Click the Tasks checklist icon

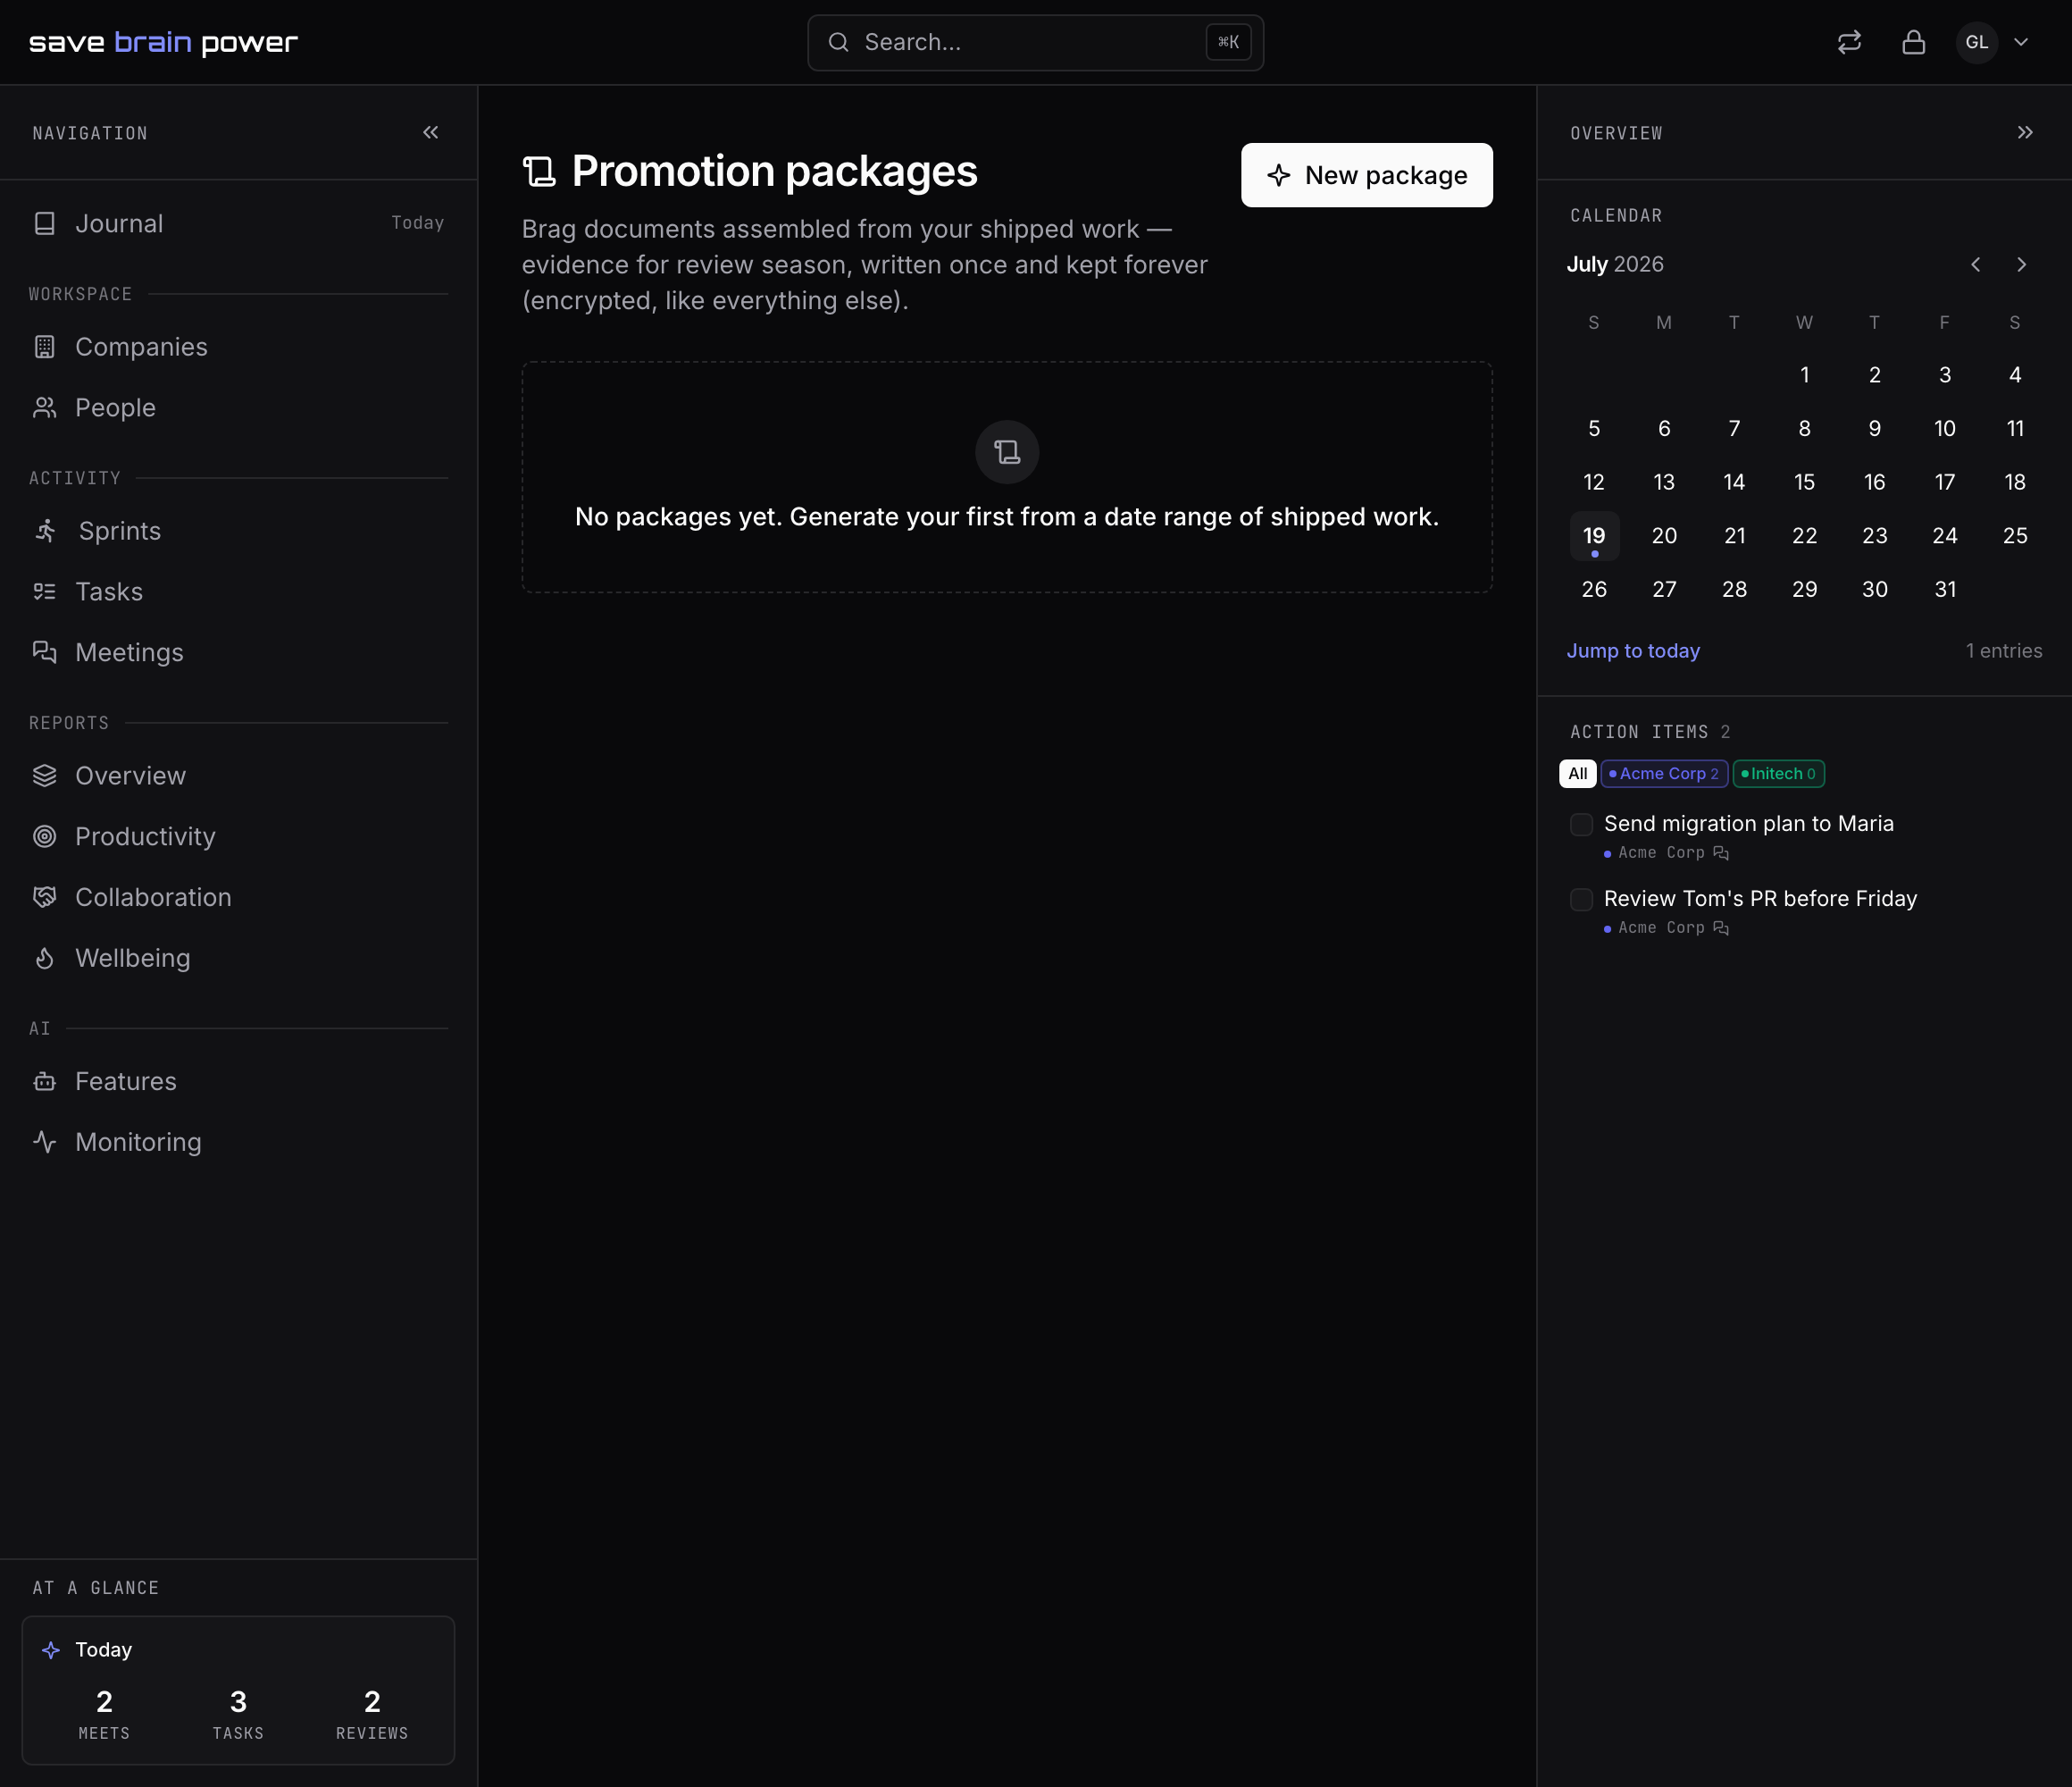click(x=44, y=591)
